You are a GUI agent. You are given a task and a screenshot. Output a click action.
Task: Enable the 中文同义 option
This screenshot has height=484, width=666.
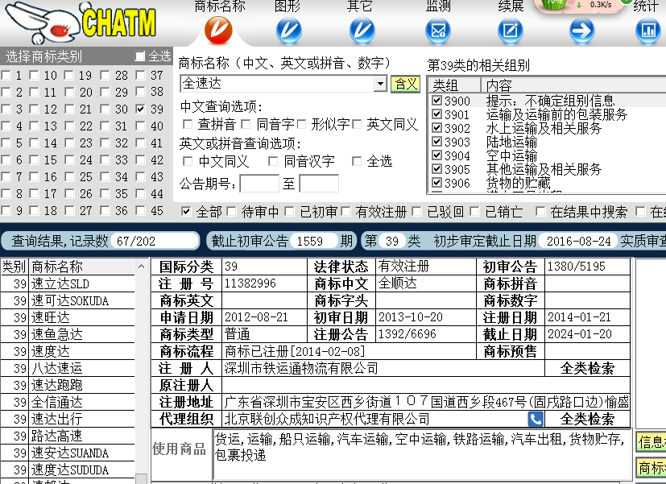pyautogui.click(x=188, y=161)
